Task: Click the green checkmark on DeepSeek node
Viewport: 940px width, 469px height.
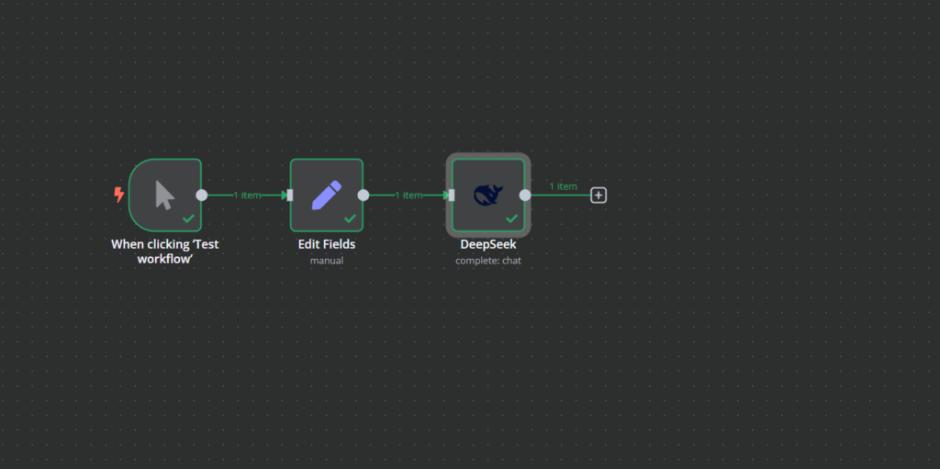Action: coord(511,219)
